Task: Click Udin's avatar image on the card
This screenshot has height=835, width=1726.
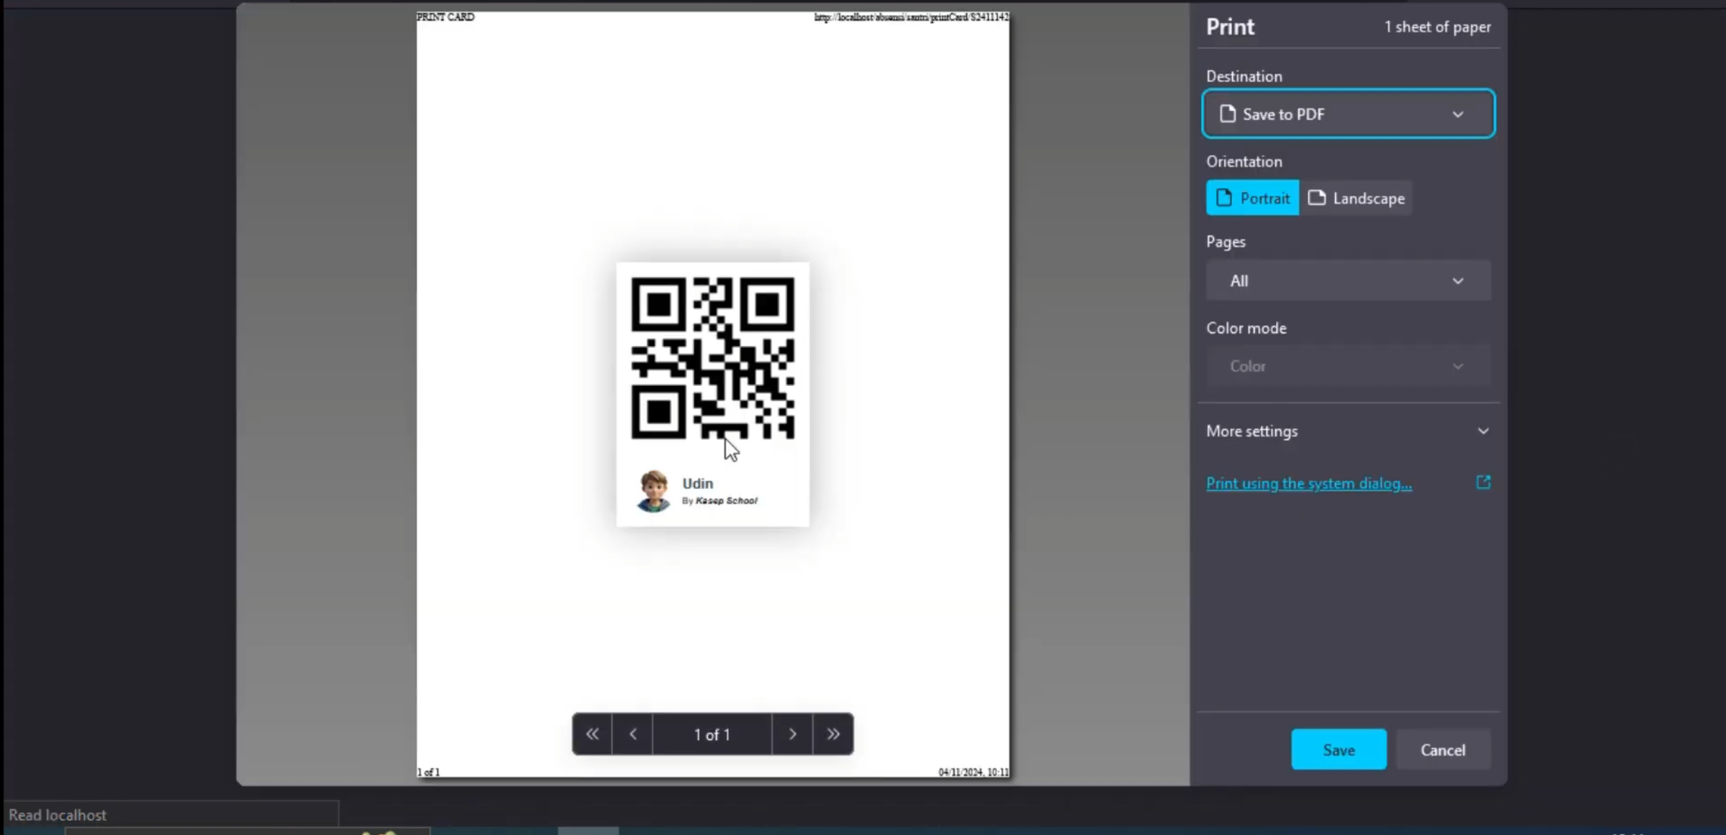Action: coord(653,491)
